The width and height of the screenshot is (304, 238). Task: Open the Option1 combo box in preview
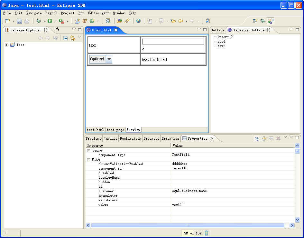tap(109, 59)
